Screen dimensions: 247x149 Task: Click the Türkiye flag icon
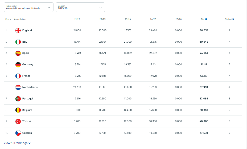(18, 121)
